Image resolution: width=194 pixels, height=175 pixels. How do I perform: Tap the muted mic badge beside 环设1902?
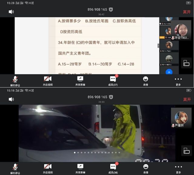tap(173, 38)
